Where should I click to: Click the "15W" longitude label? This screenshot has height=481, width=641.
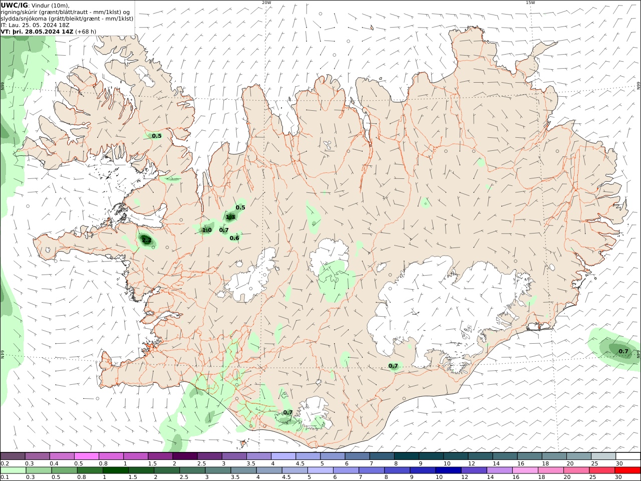pos(530,3)
